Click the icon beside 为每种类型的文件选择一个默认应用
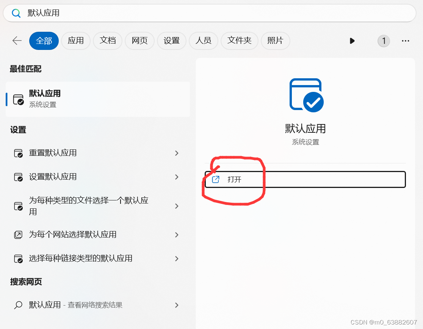Image resolution: width=423 pixels, height=329 pixels. 18,206
